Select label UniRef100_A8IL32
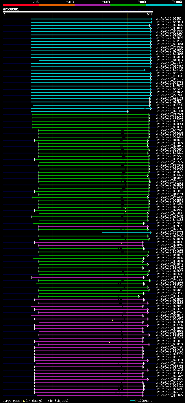This screenshot has width=185, height=403. click(x=169, y=127)
